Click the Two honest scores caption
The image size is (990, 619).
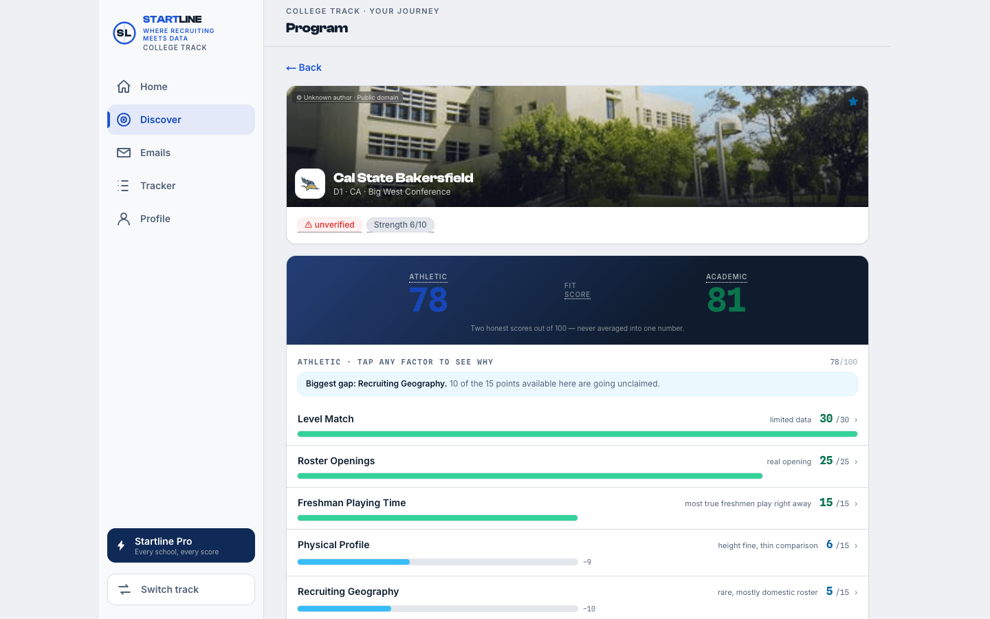tap(577, 328)
